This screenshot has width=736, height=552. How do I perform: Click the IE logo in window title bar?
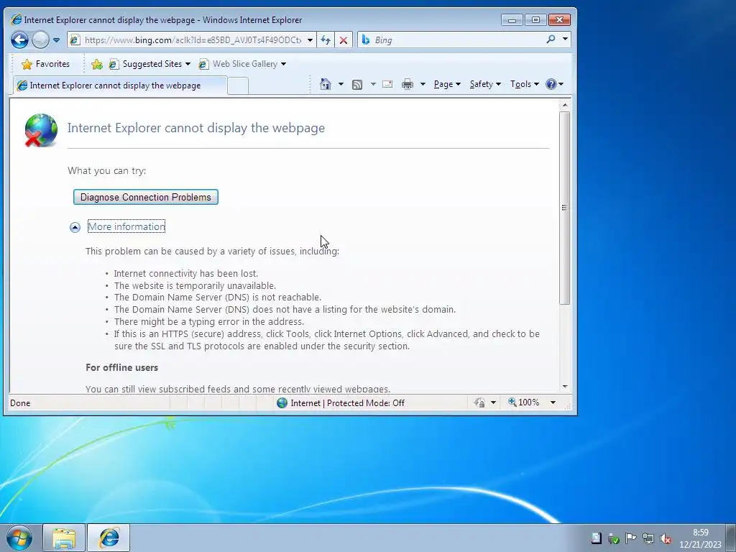[x=17, y=19]
